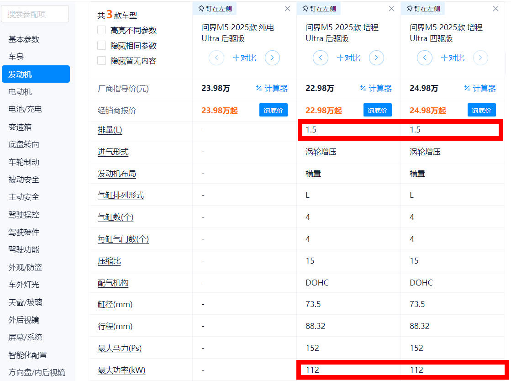Screen dimensions: 511x381
Task: Pin the 增程 Ultra 后驱版 column left
Action: (x=319, y=9)
